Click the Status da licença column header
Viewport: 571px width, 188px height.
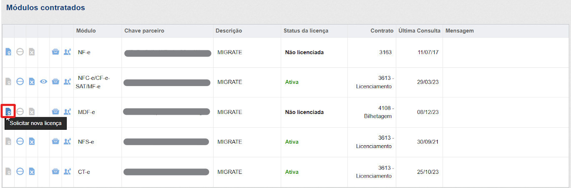pos(306,31)
